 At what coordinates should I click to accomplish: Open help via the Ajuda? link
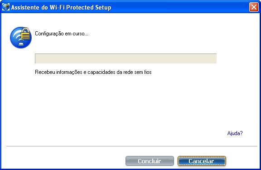(x=235, y=133)
